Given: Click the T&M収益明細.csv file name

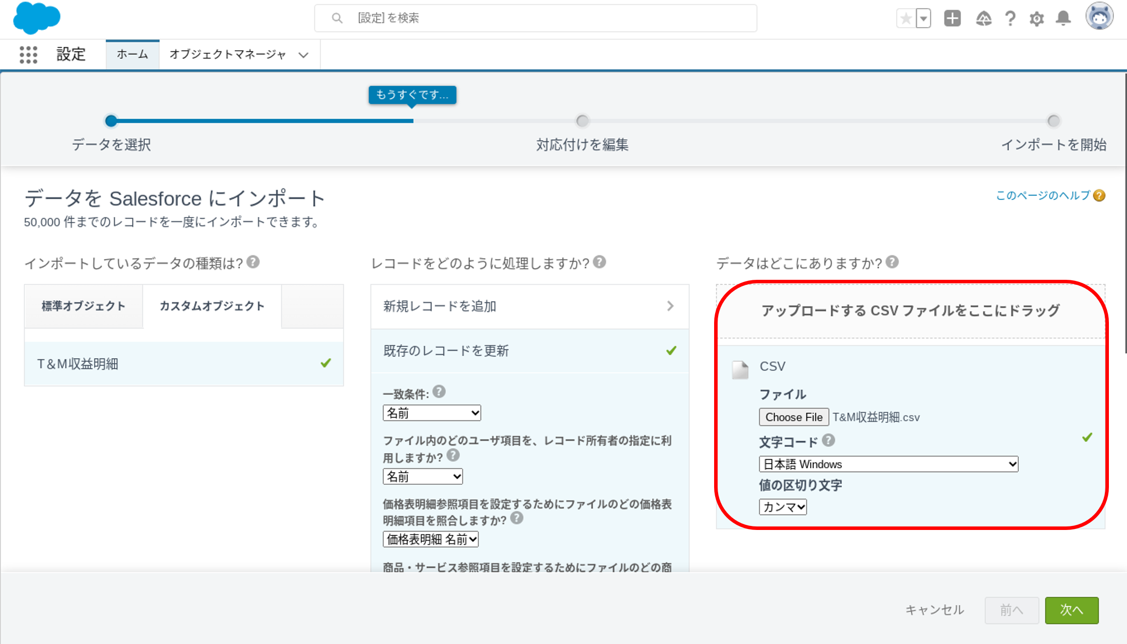Looking at the screenshot, I should 876,417.
